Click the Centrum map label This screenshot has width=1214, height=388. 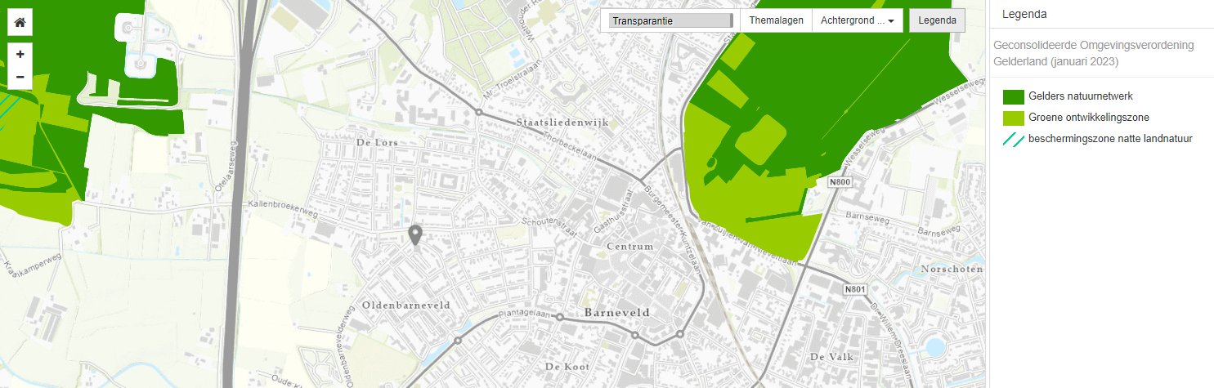[x=630, y=246]
